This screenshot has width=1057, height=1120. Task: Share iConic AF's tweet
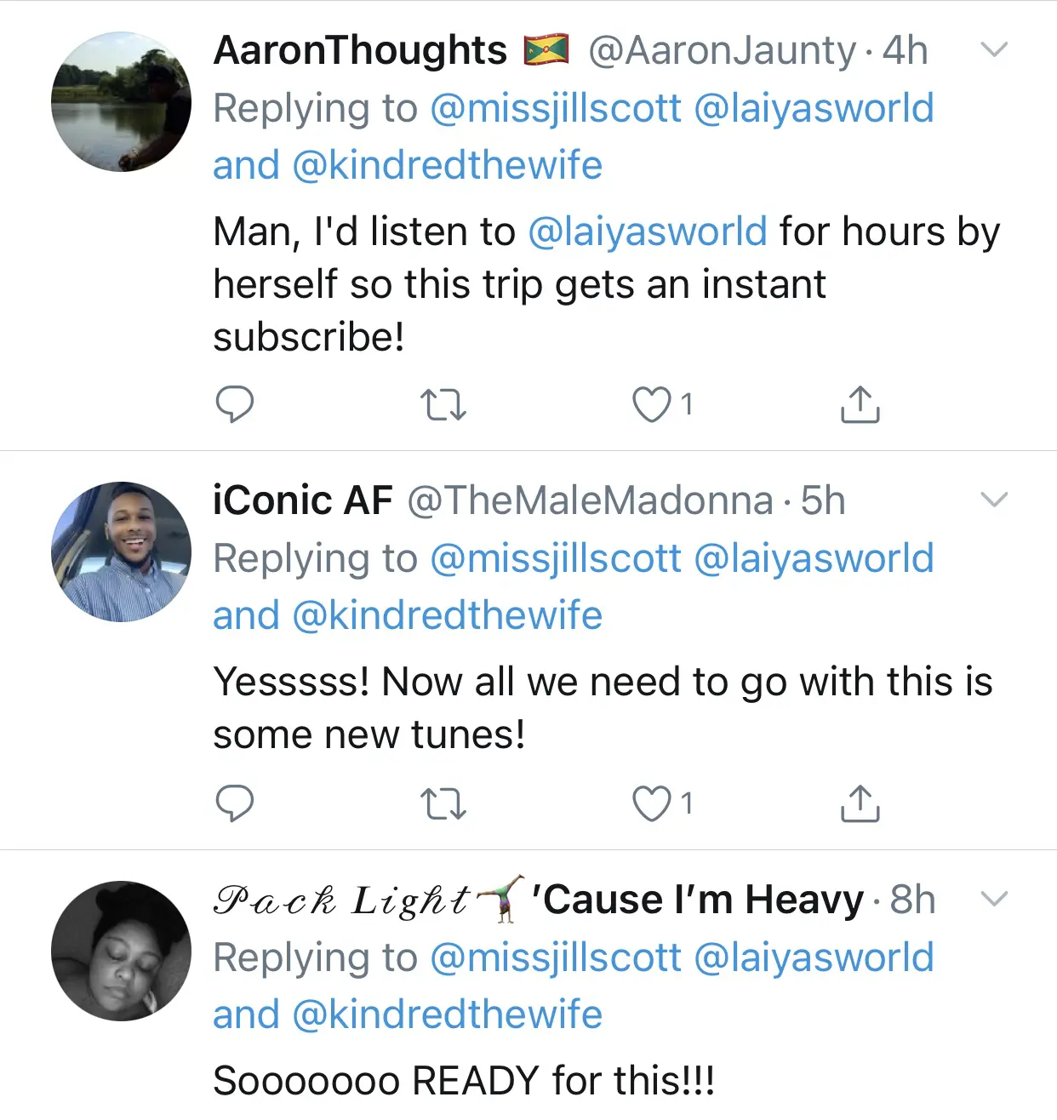point(860,803)
